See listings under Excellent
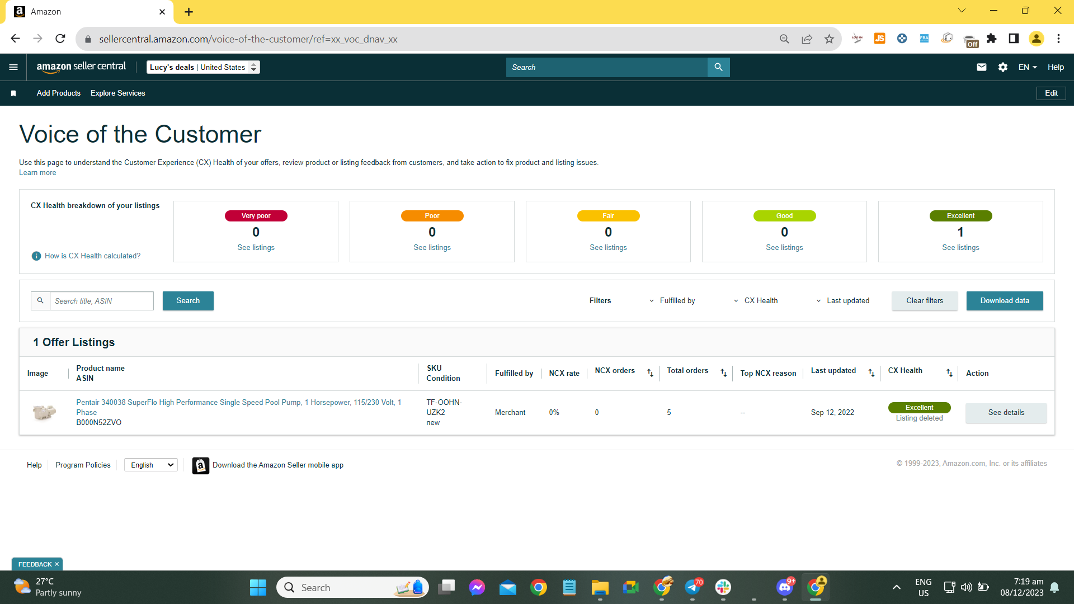Image resolution: width=1074 pixels, height=604 pixels. click(x=961, y=248)
